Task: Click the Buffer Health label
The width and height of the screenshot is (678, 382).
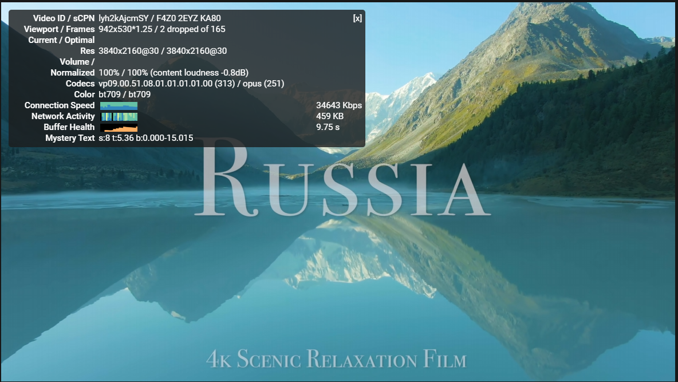Action: (x=69, y=127)
